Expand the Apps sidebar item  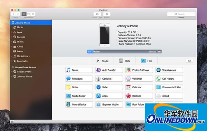(x=11, y=32)
